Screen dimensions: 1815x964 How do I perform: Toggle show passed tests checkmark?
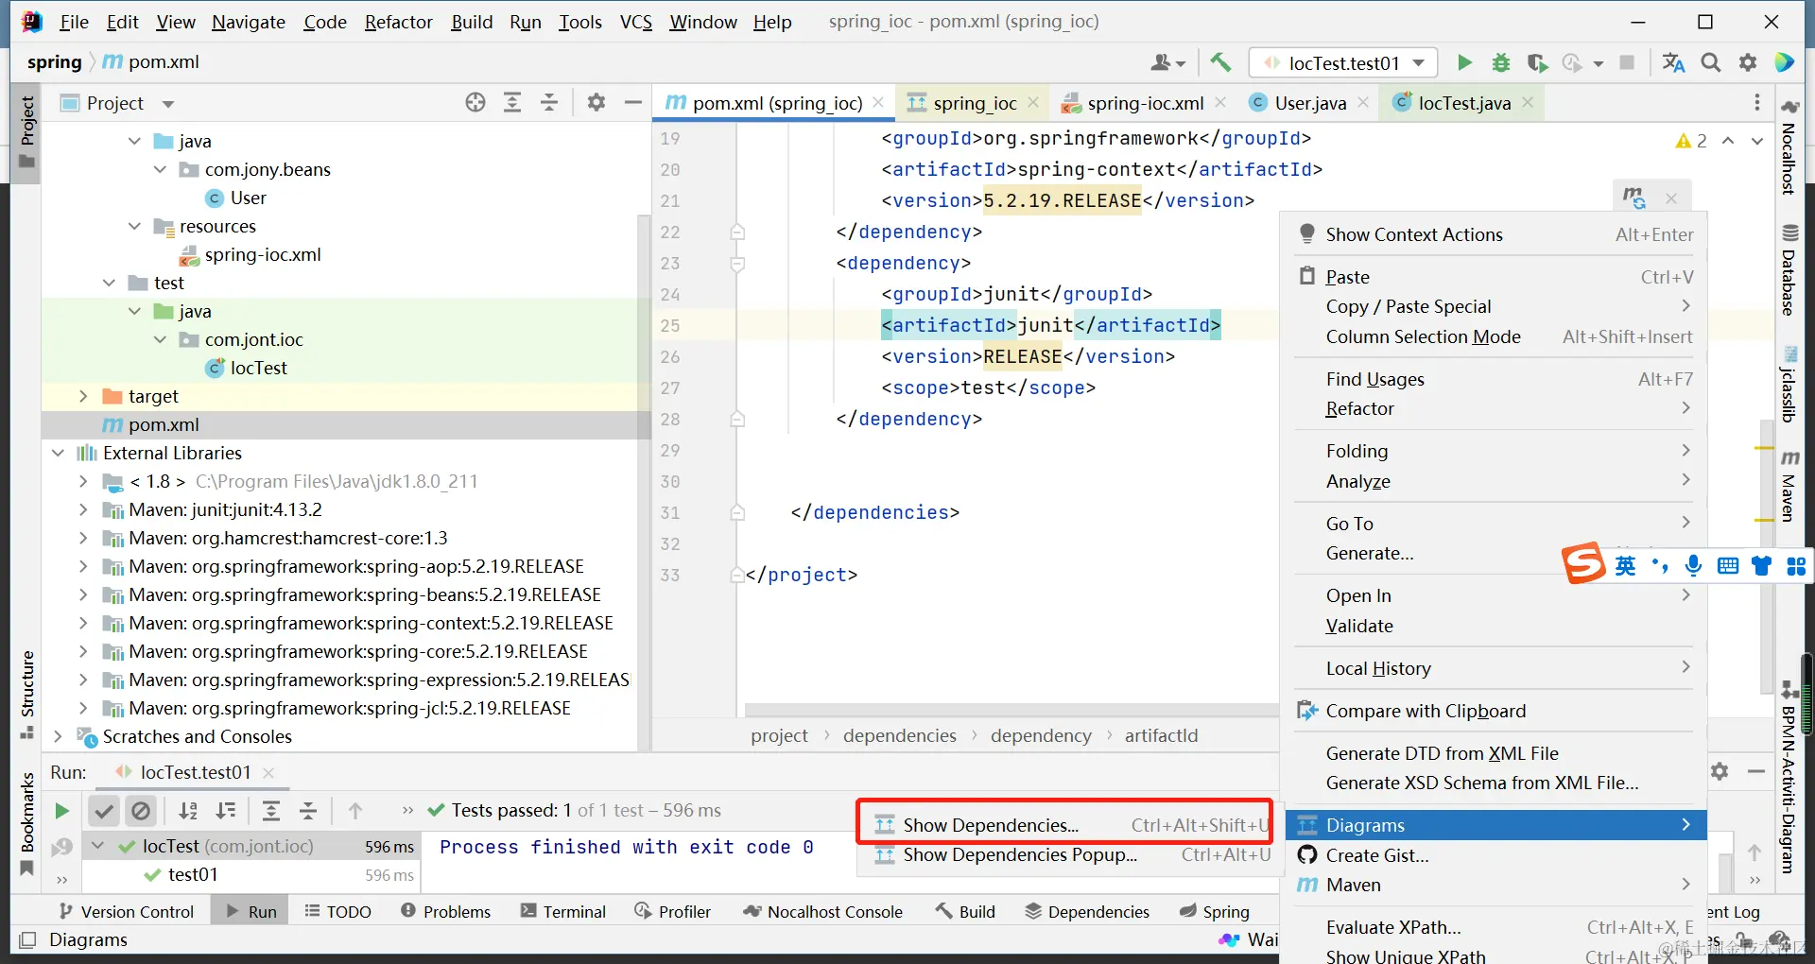(104, 811)
